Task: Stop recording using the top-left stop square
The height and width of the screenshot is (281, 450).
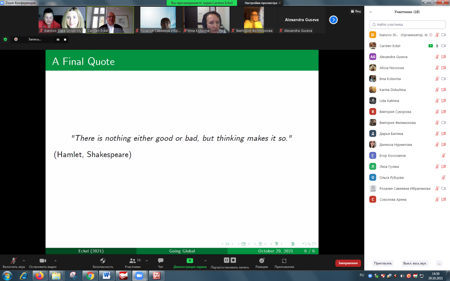Action: coord(65,39)
